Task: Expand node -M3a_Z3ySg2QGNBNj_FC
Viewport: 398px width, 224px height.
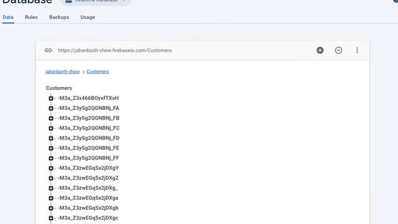Action: 51,128
